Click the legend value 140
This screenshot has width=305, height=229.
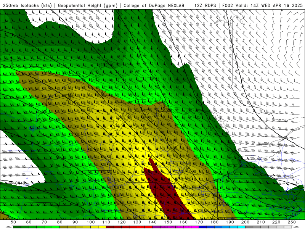click(152, 222)
